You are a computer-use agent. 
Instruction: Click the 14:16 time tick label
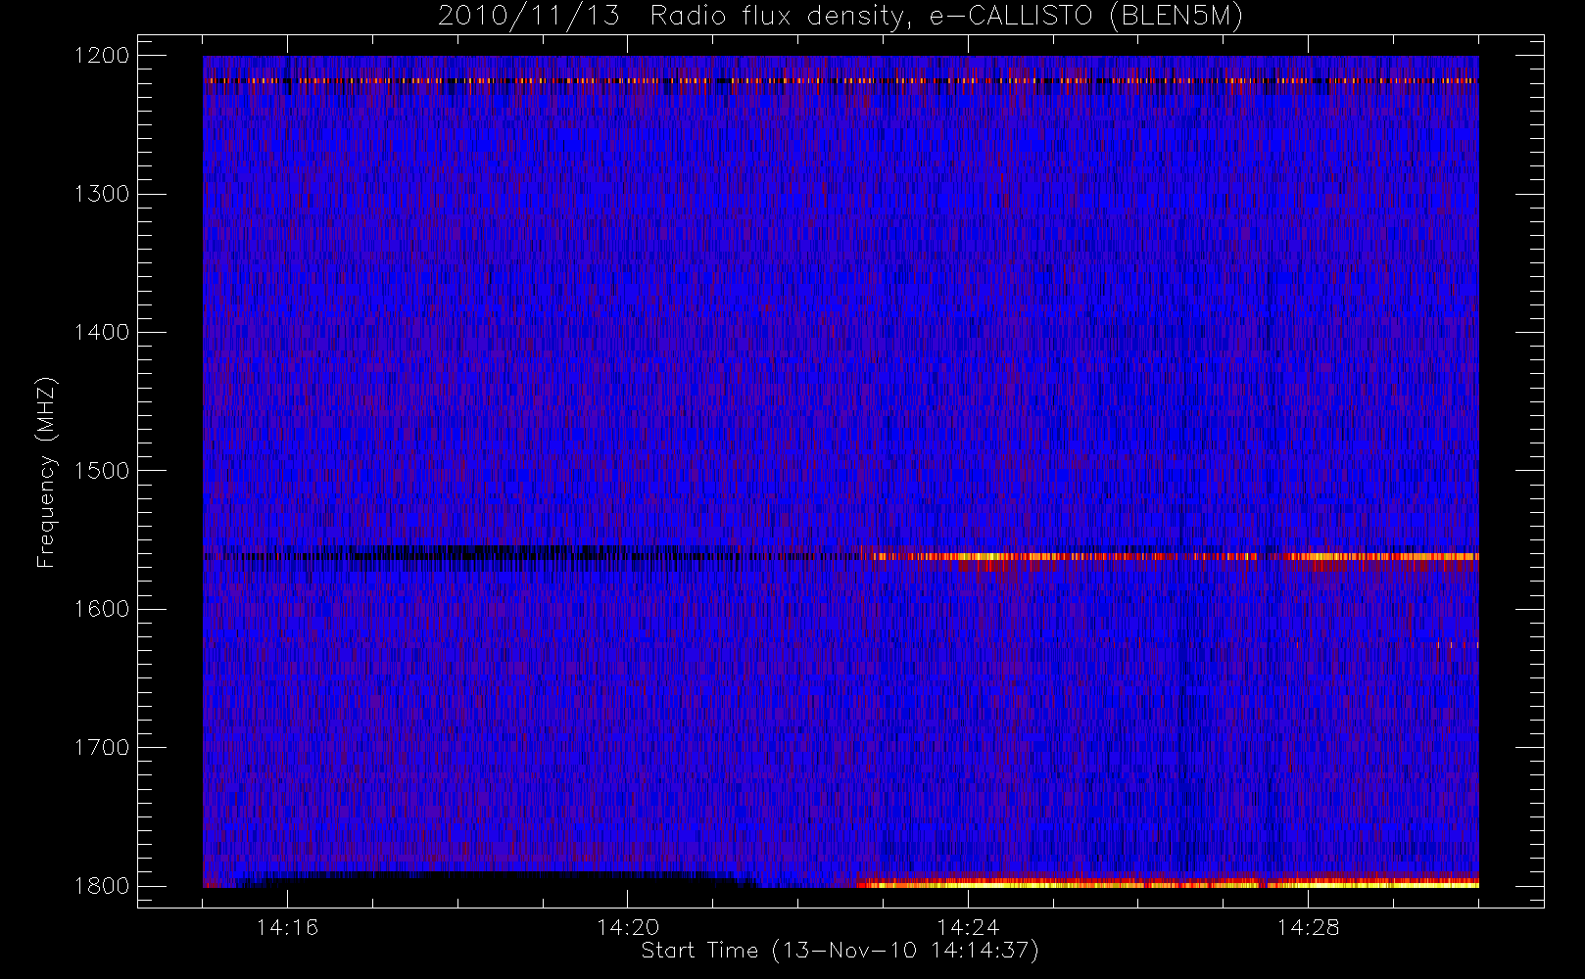287,927
